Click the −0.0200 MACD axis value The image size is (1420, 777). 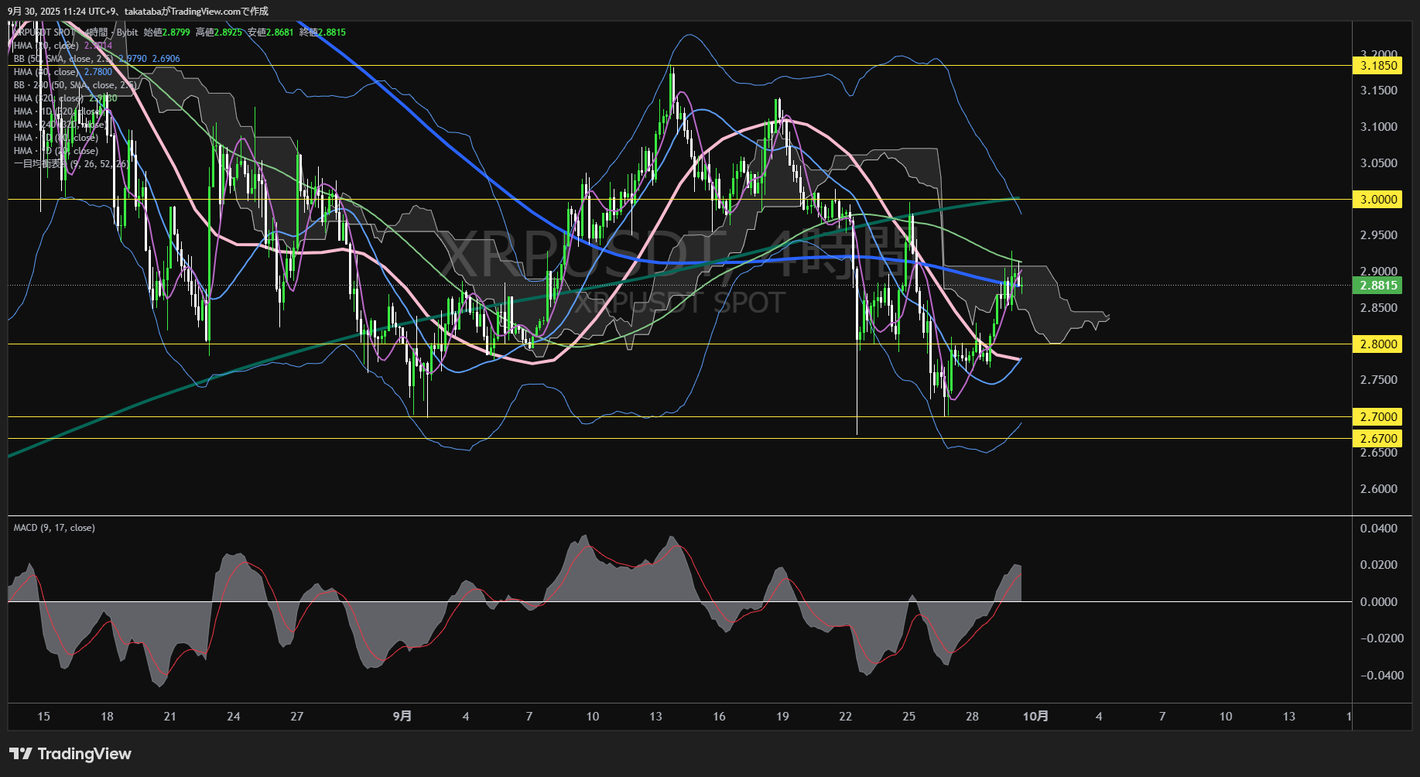click(1381, 638)
